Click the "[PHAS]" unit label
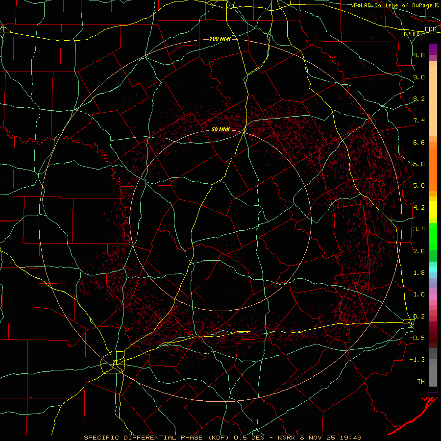The width and height of the screenshot is (441, 441). [x=414, y=34]
